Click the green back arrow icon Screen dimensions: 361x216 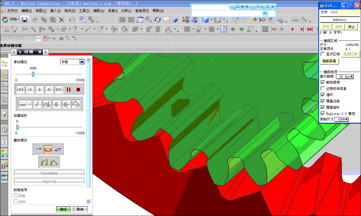233,29
